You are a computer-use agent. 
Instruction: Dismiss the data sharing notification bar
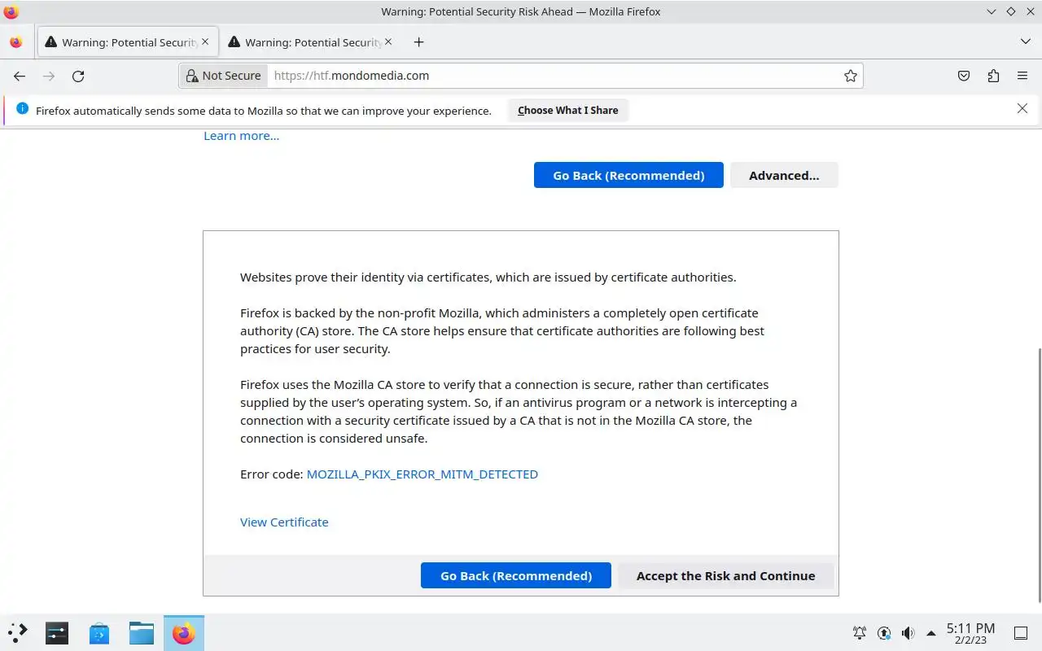coord(1022,109)
